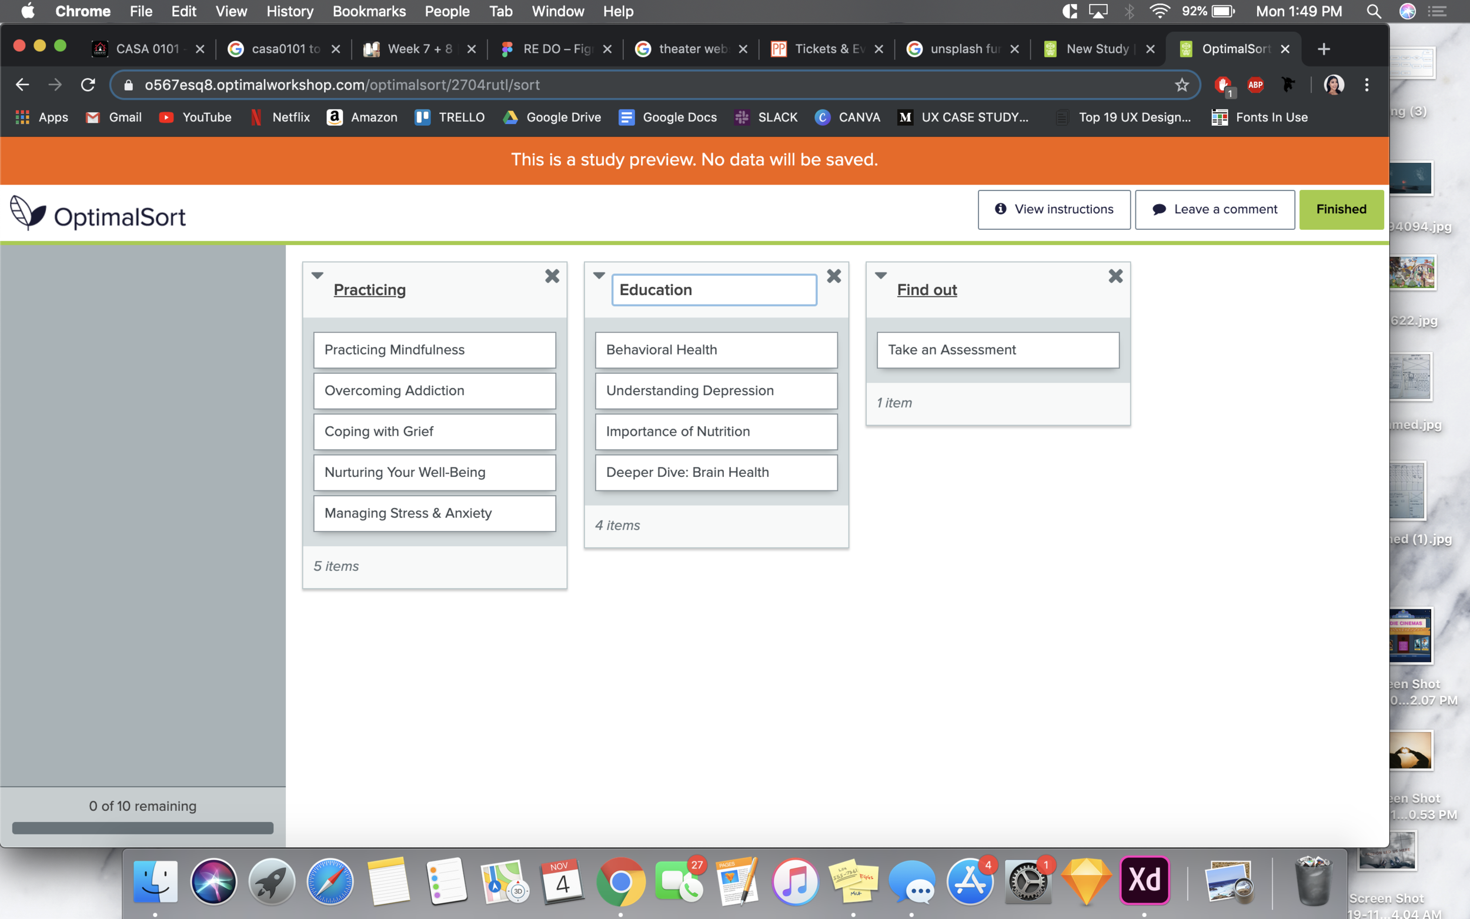Bookmark this page with the star icon
1470x919 pixels.
pos(1181,85)
